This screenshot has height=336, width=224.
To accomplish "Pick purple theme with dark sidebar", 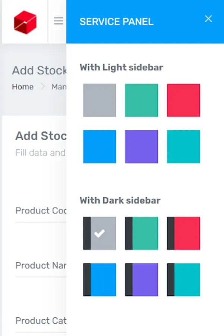I will tap(142, 280).
